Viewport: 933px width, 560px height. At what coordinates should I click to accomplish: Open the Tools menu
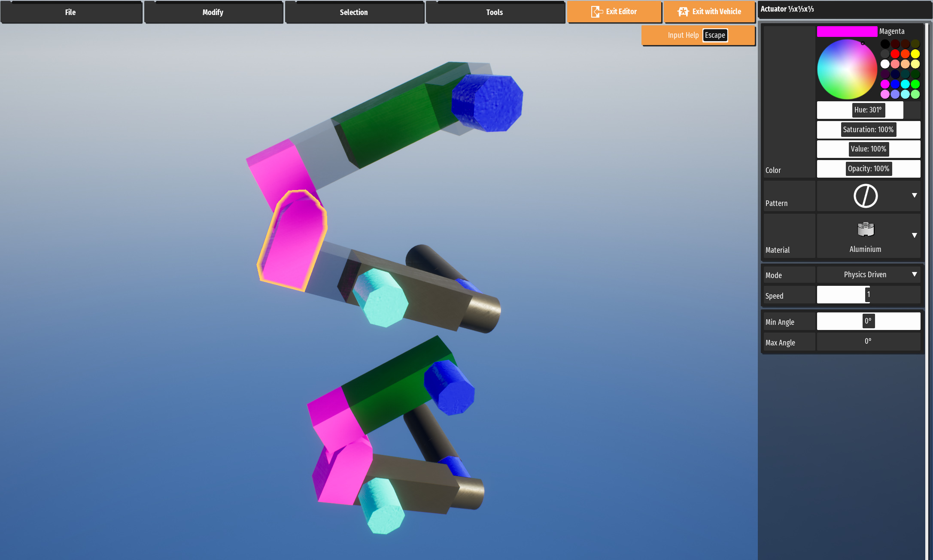495,12
